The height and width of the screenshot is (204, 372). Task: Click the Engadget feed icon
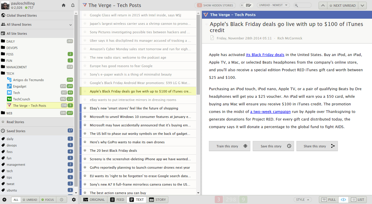(x=9, y=86)
